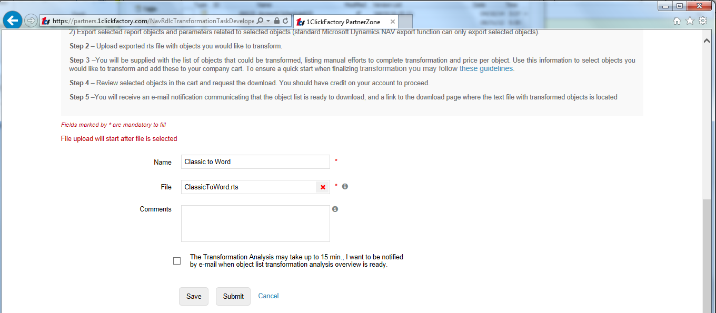
Task: Open the "these guidelines" link
Action: (486, 68)
